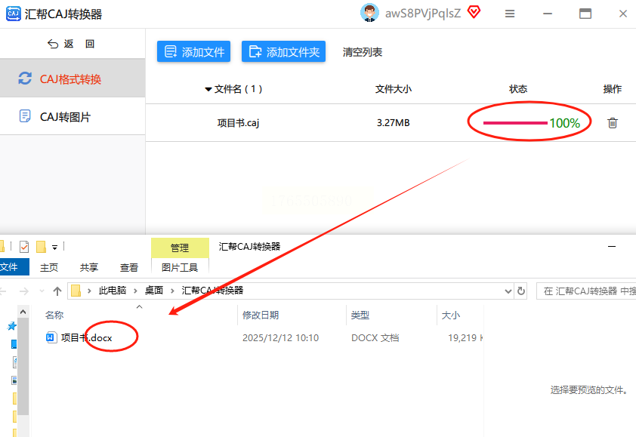636x437 pixels.
Task: Click 桌面 in the address path
Action: [154, 291]
